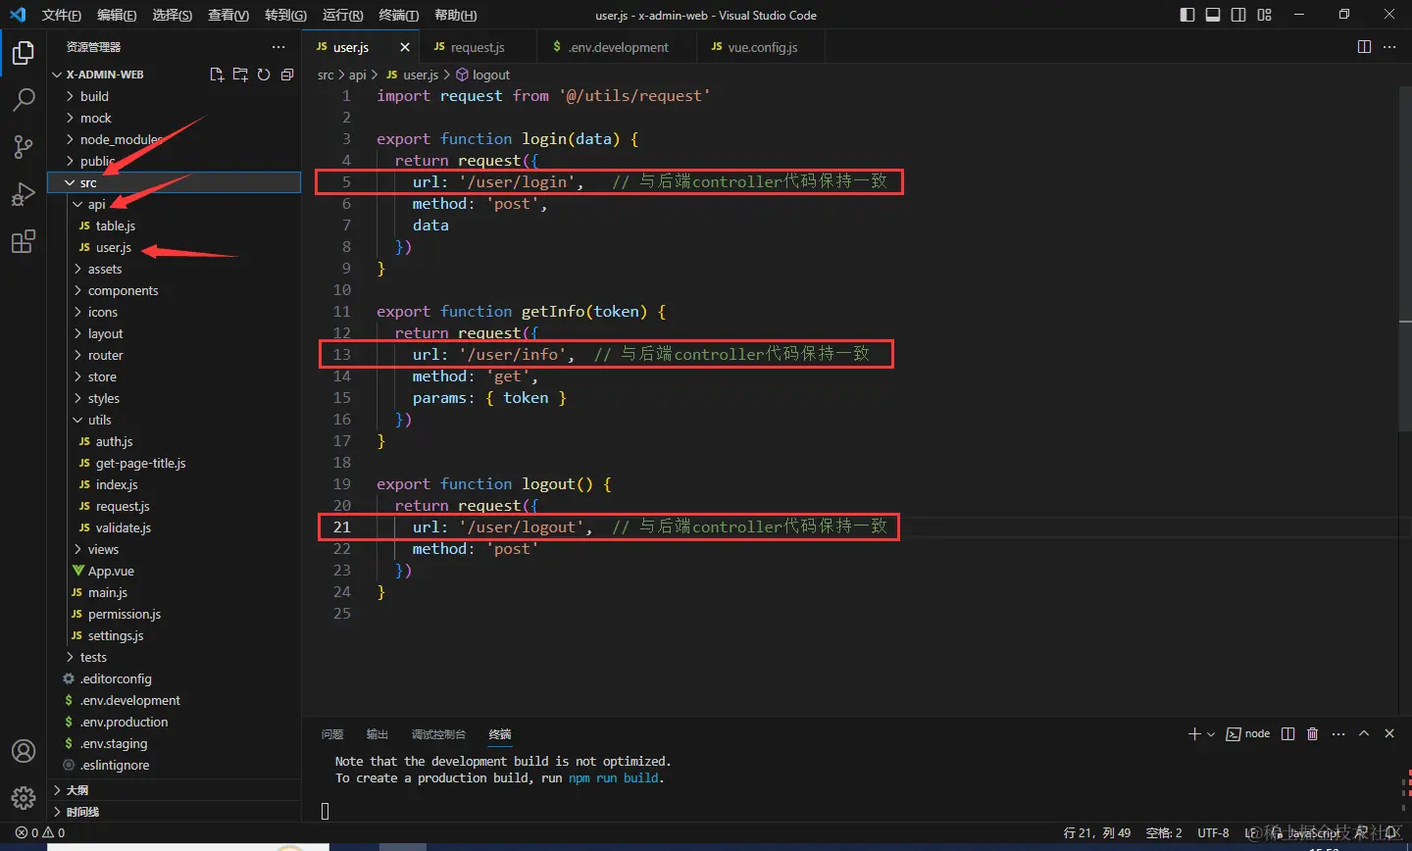Expand the mock folder
The image size is (1412, 851).
click(x=174, y=118)
